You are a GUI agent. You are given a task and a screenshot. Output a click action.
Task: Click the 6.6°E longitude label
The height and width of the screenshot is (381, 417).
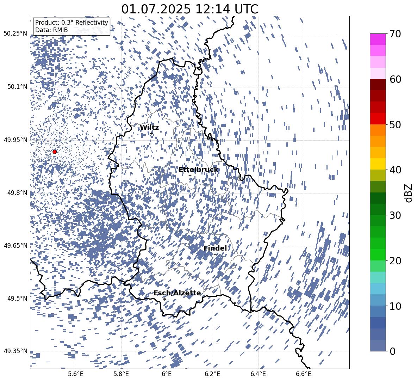(x=304, y=374)
